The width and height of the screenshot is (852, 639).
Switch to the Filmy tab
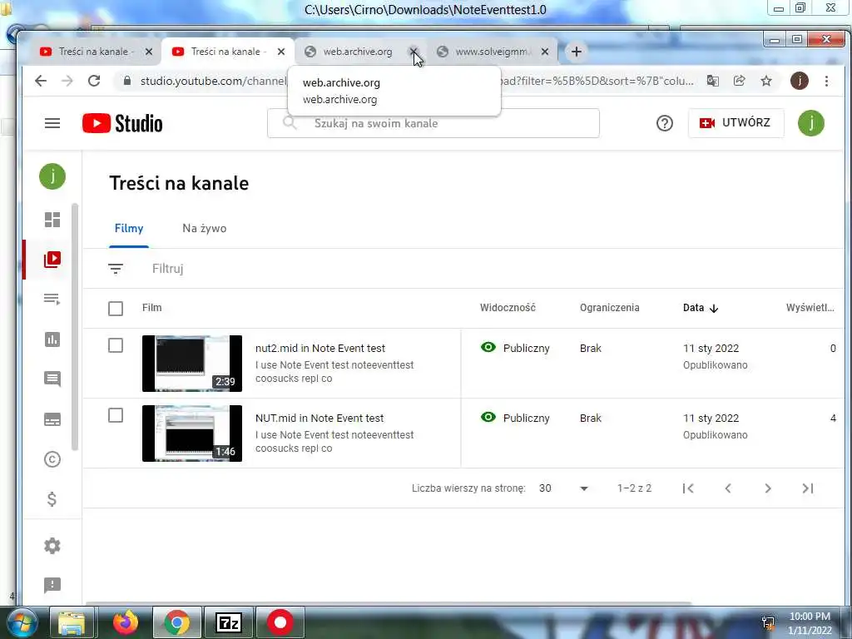pos(129,228)
